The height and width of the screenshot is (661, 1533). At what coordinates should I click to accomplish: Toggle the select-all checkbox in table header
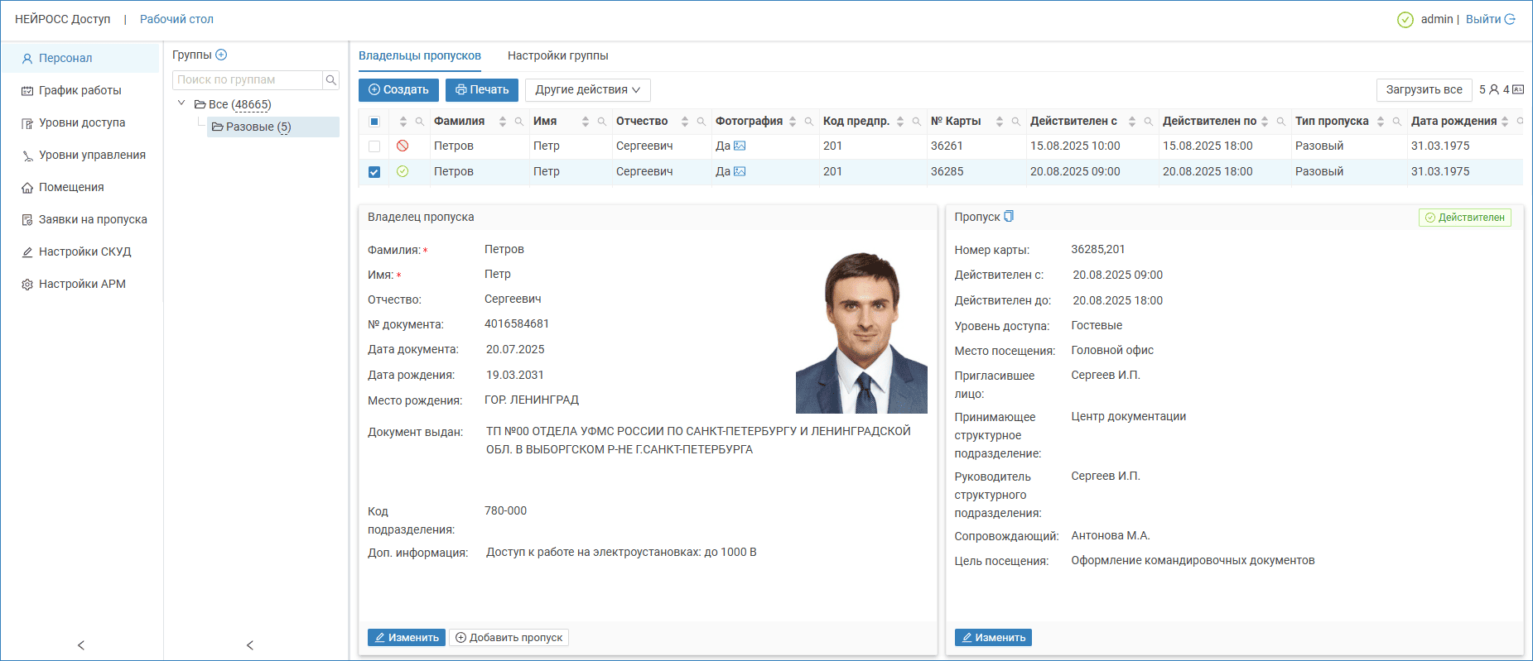(x=374, y=122)
